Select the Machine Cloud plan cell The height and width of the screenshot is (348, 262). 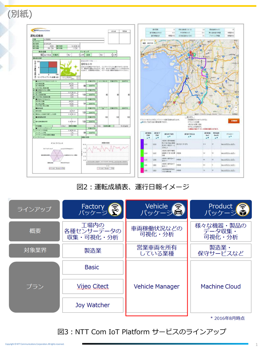(221, 287)
